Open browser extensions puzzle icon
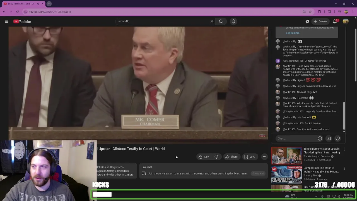This screenshot has width=357, height=201. (319, 12)
